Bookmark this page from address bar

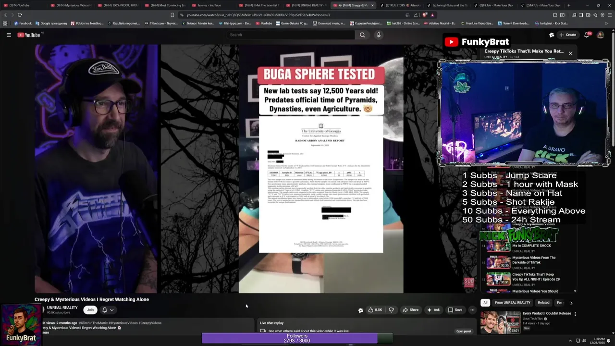(172, 15)
